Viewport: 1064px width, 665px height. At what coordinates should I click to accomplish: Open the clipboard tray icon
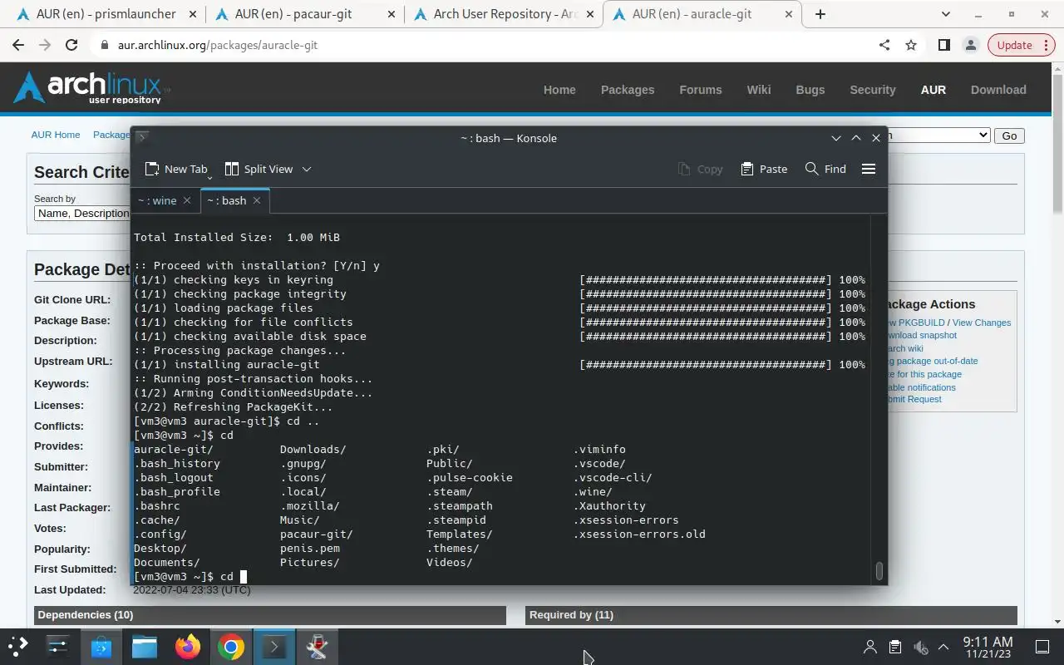(x=895, y=647)
